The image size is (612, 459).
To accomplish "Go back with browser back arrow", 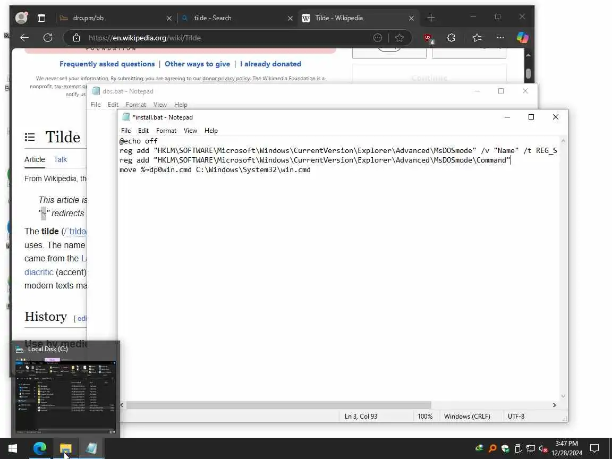I will (x=24, y=38).
